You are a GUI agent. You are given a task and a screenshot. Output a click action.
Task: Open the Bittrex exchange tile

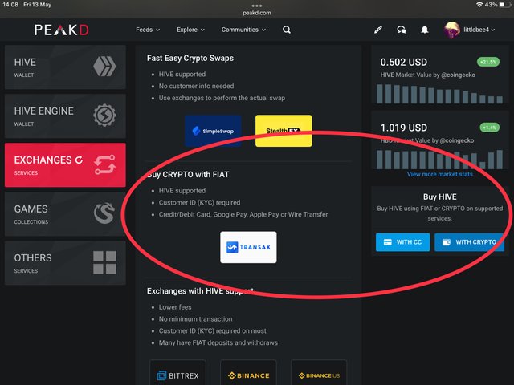[177, 373]
